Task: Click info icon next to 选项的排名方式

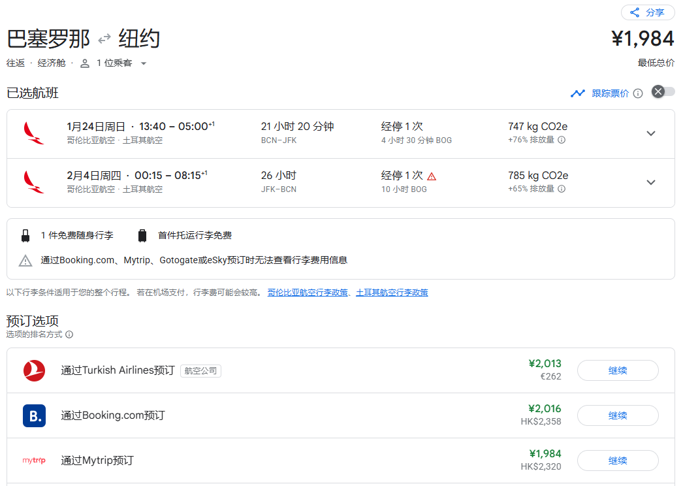Action: [69, 334]
